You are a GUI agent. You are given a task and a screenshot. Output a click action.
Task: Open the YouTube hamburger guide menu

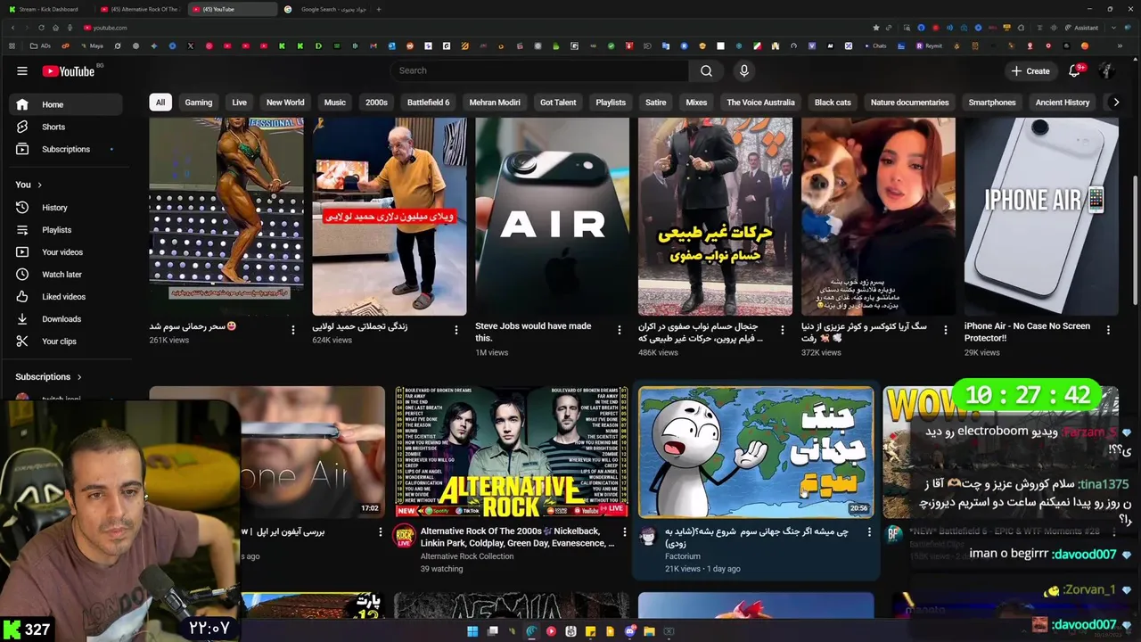click(22, 71)
